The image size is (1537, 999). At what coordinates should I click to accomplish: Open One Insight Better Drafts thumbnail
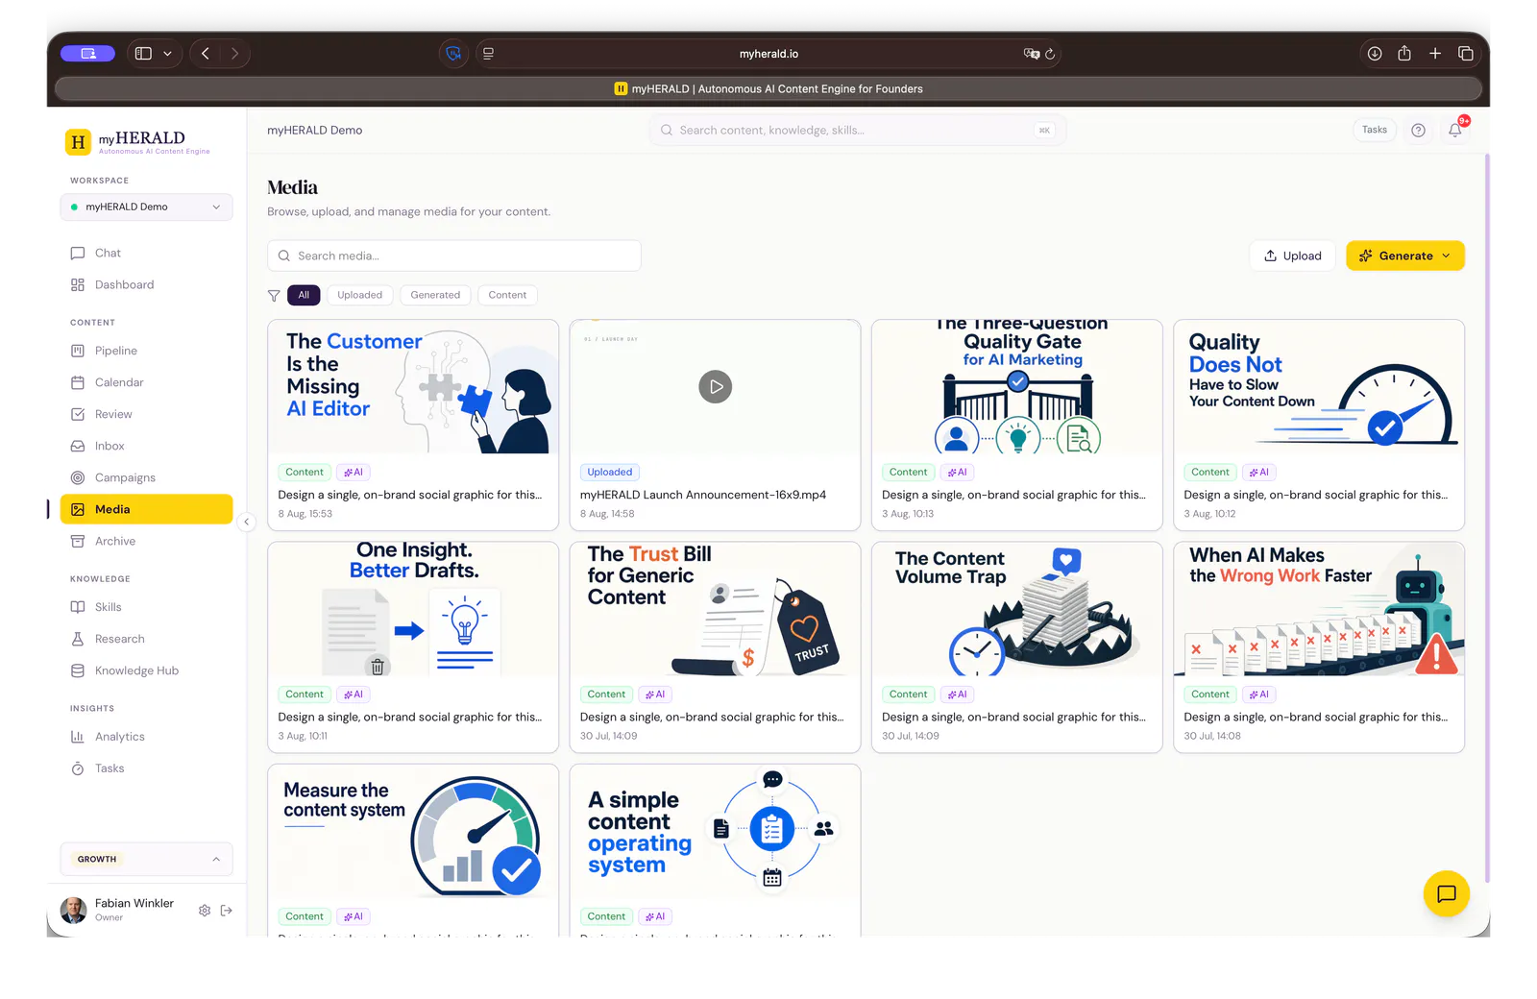(x=413, y=608)
